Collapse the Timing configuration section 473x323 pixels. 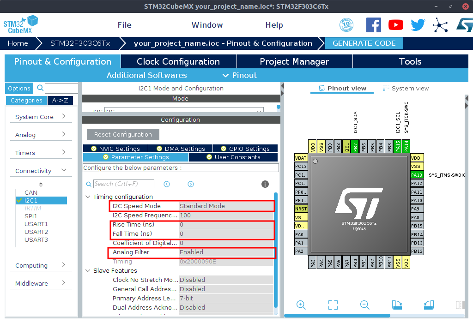tap(88, 197)
